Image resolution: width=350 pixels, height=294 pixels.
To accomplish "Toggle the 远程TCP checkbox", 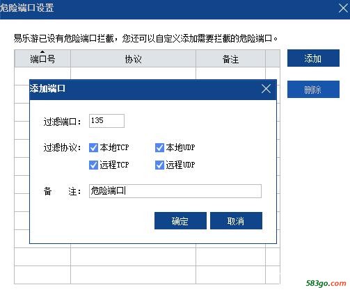I will [x=93, y=165].
